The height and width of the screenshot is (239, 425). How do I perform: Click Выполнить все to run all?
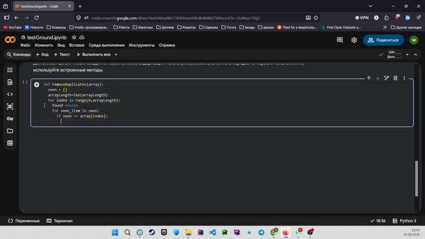(94, 54)
